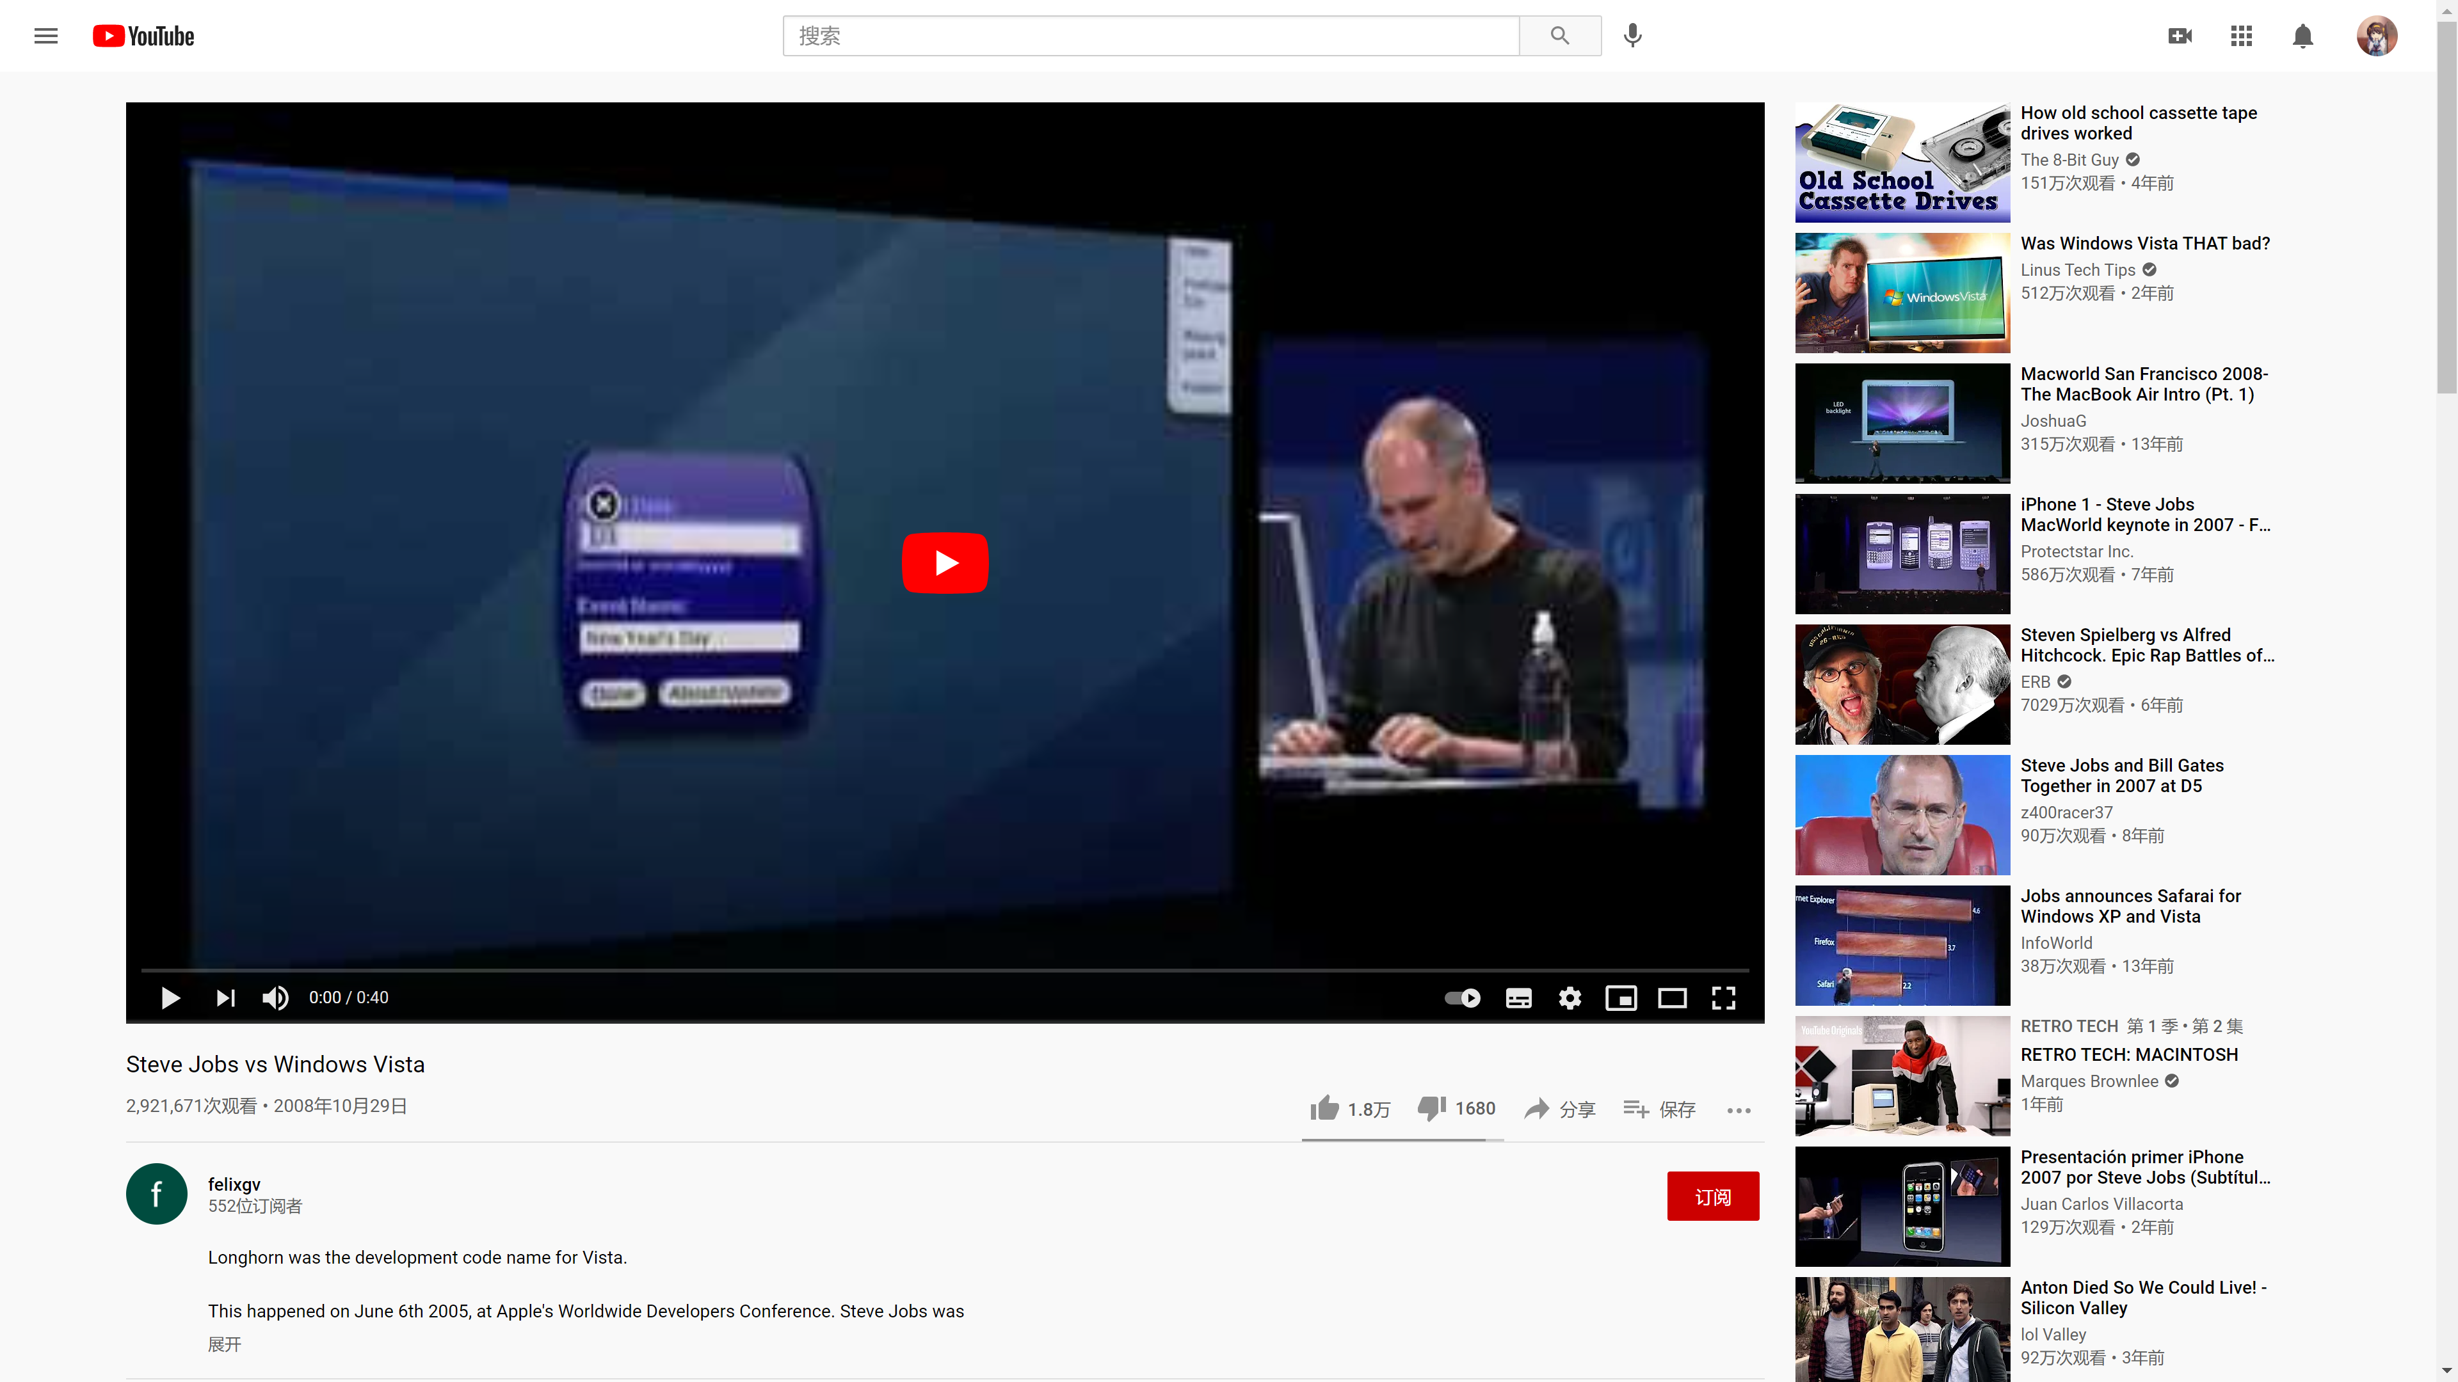
Task: Start voice search with microphone
Action: point(1633,36)
